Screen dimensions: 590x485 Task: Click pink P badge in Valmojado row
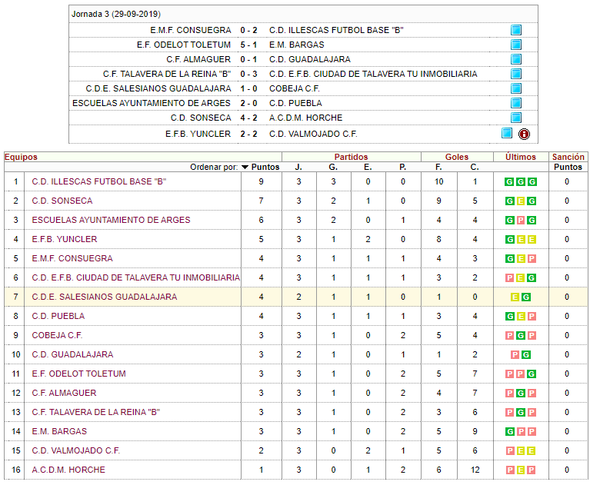[x=509, y=450]
